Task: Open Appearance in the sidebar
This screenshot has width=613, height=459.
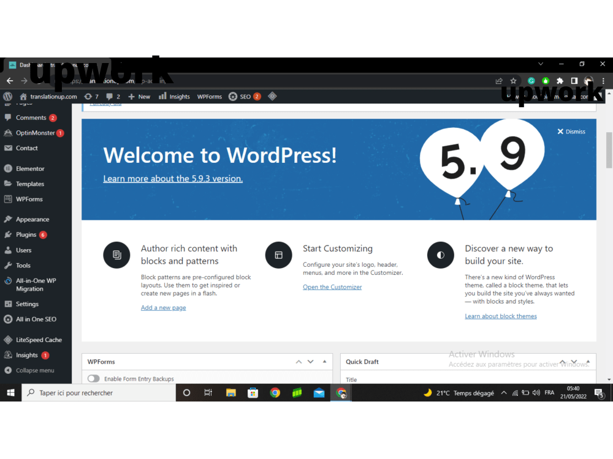Action: 36,219
